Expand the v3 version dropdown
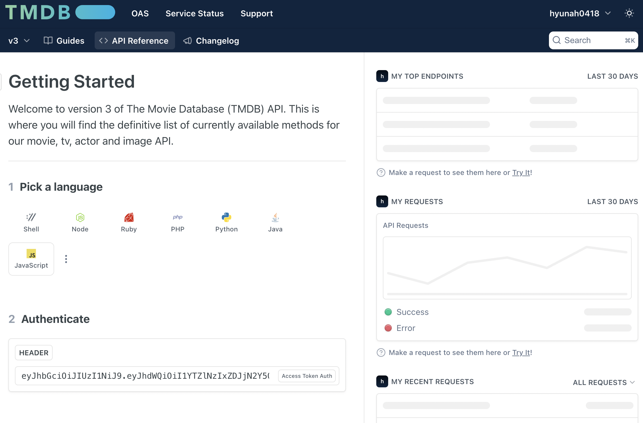The image size is (643, 423). click(x=19, y=41)
